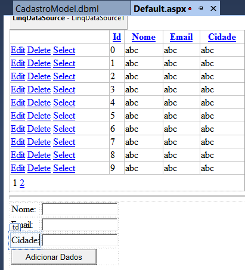Pin the Default.aspx tab
This screenshot has width=245, height=270.
click(x=200, y=8)
